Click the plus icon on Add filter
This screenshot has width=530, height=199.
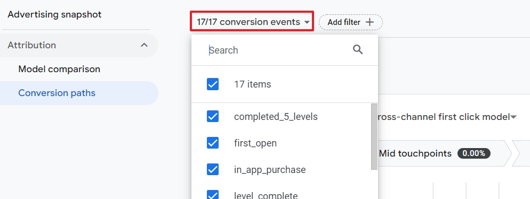point(370,22)
